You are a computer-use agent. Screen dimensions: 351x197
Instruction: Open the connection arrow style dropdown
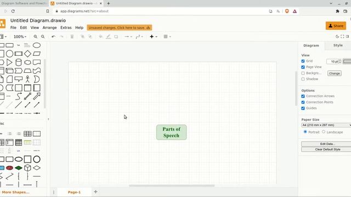coord(128,37)
